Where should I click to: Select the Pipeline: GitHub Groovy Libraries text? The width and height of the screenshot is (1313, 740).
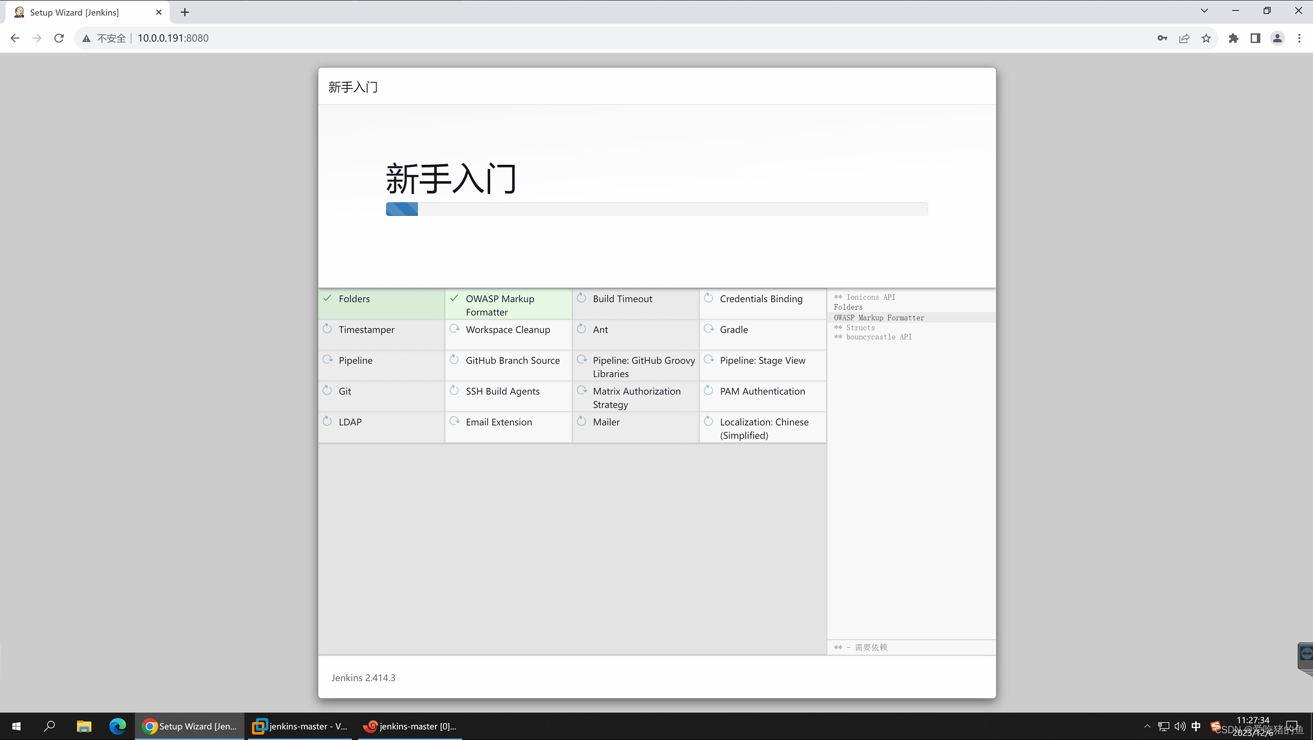point(643,367)
